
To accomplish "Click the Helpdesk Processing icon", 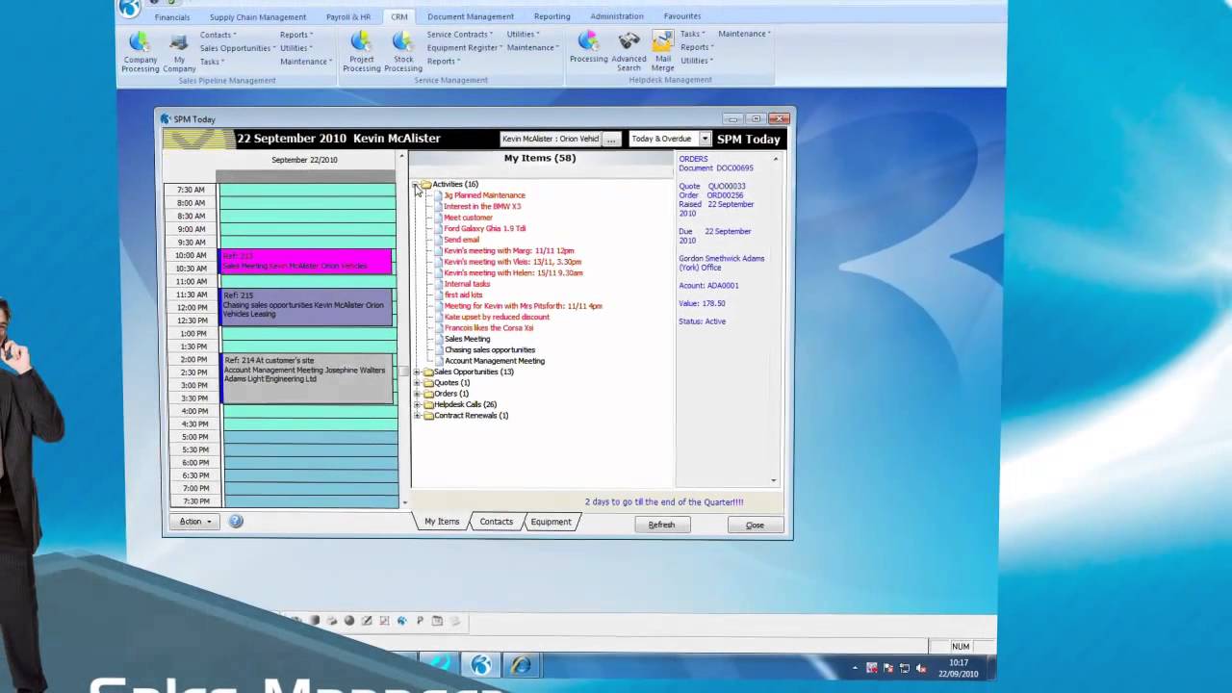I will [x=588, y=46].
